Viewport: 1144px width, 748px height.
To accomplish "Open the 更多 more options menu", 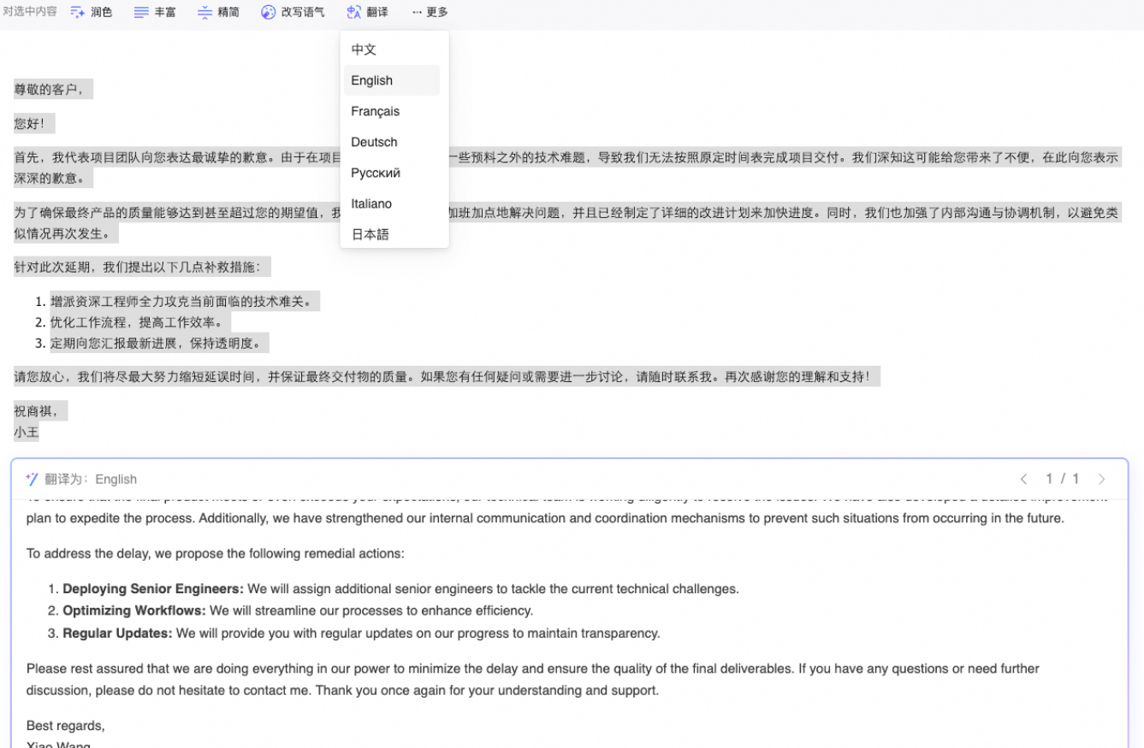I will (430, 12).
